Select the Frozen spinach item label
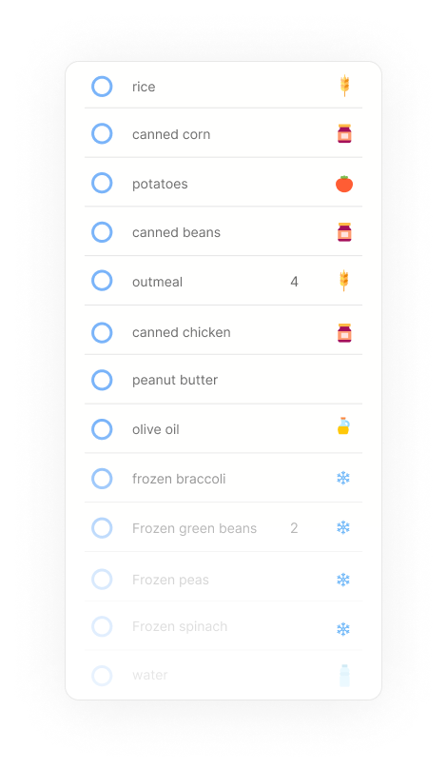The image size is (447, 769). 180,626
